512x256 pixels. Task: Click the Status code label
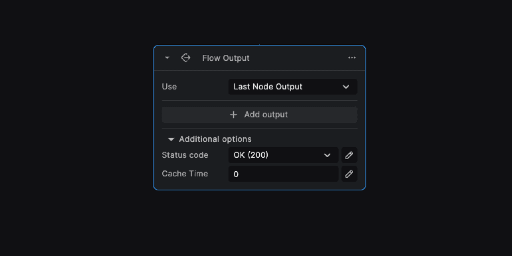tap(185, 155)
